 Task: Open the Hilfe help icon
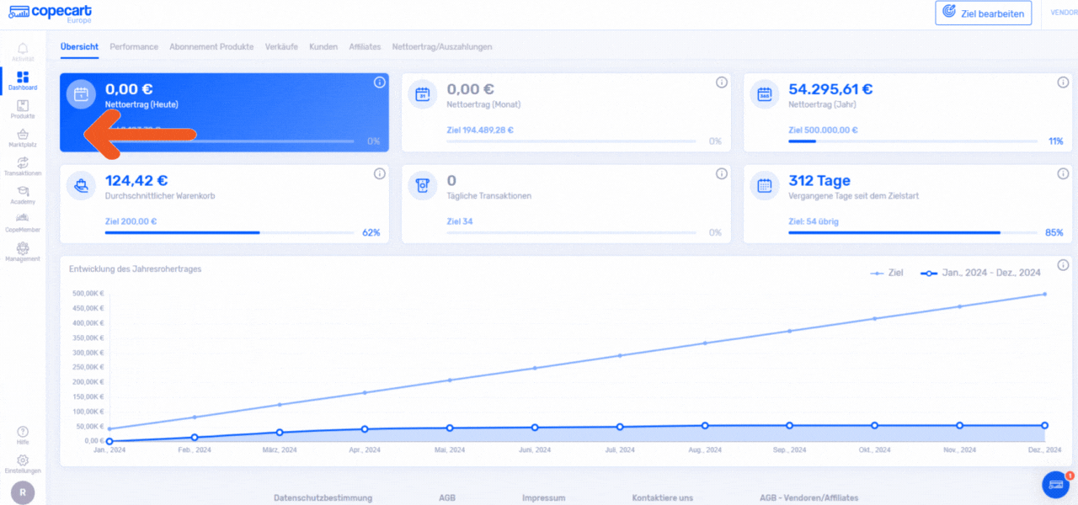pyautogui.click(x=23, y=434)
